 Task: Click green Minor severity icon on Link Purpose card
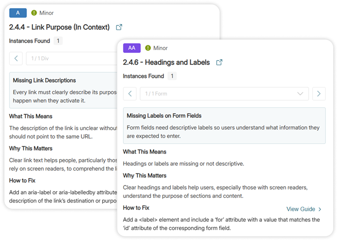point(34,13)
